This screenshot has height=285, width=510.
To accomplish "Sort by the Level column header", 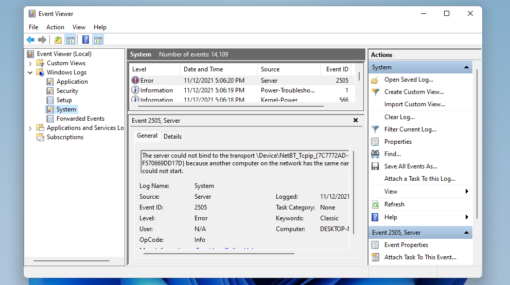I will (x=155, y=69).
